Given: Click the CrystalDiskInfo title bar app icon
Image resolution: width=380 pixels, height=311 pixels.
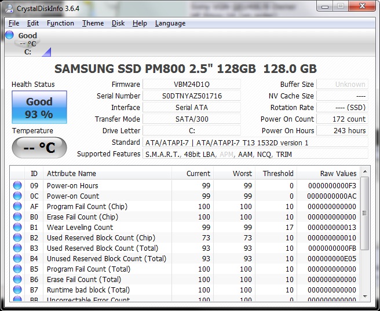Looking at the screenshot, I should point(10,9).
